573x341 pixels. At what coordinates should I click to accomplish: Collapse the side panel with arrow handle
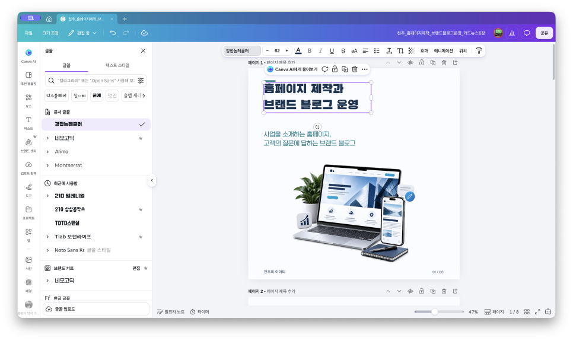coord(152,180)
